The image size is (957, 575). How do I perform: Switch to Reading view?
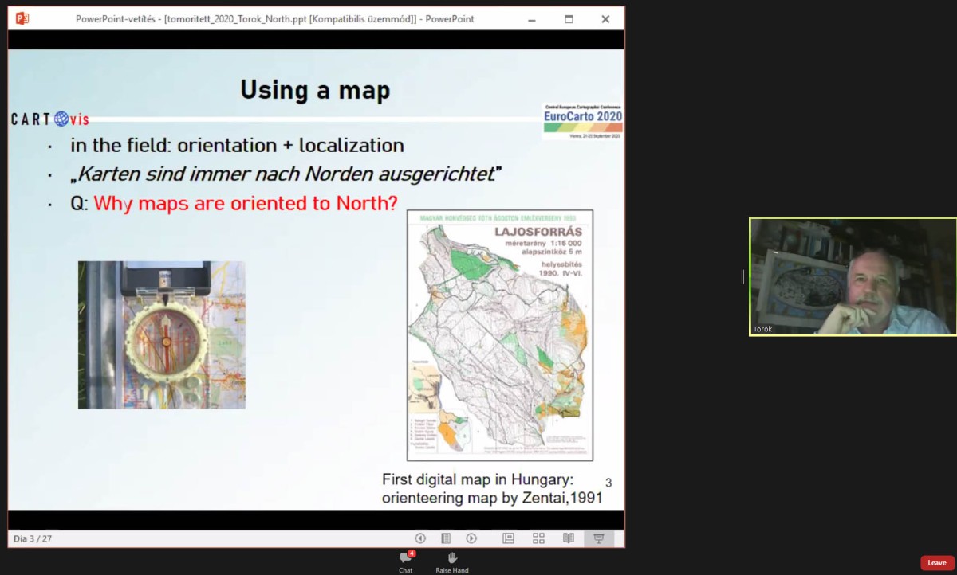(x=569, y=538)
